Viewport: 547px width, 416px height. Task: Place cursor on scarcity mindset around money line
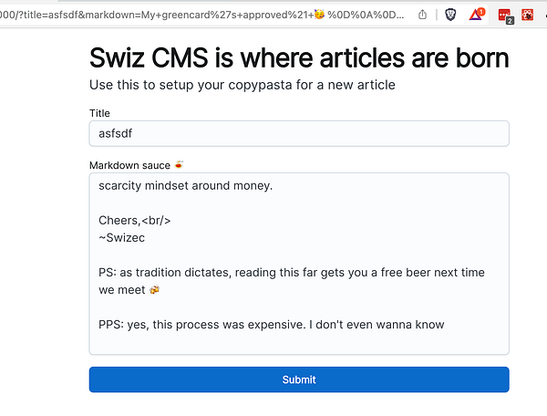tap(186, 186)
